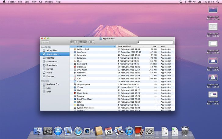Launch Dashboard icon in the Dock
Image resolution: width=222 pixels, height=139 pixels.
(x=48, y=131)
